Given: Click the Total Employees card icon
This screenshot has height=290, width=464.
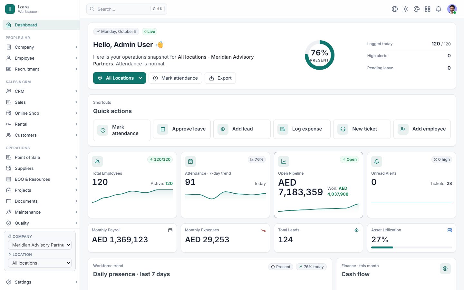Looking at the screenshot, I should 97,161.
